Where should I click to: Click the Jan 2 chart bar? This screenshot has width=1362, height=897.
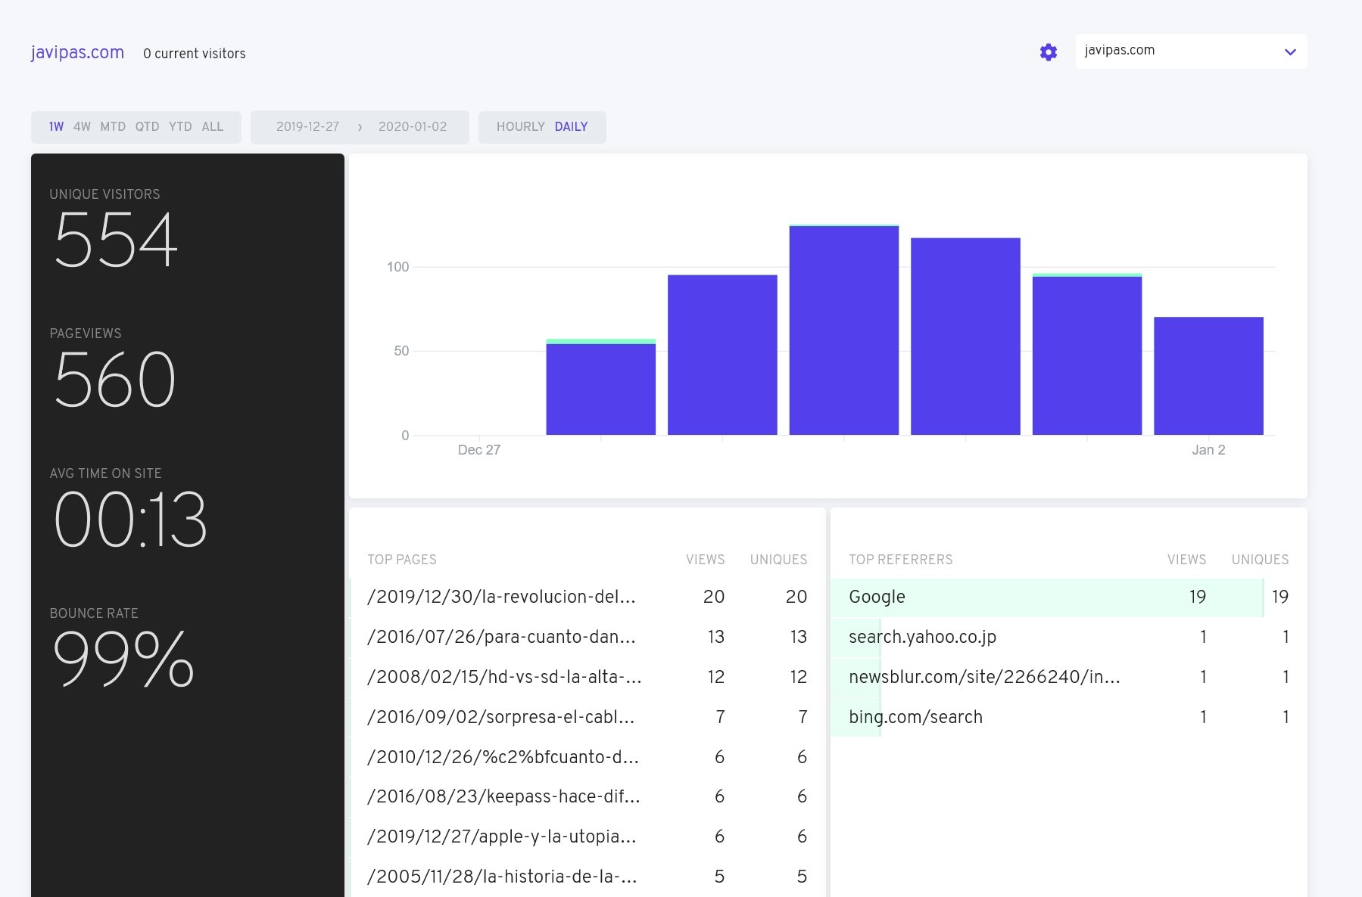tap(1208, 376)
